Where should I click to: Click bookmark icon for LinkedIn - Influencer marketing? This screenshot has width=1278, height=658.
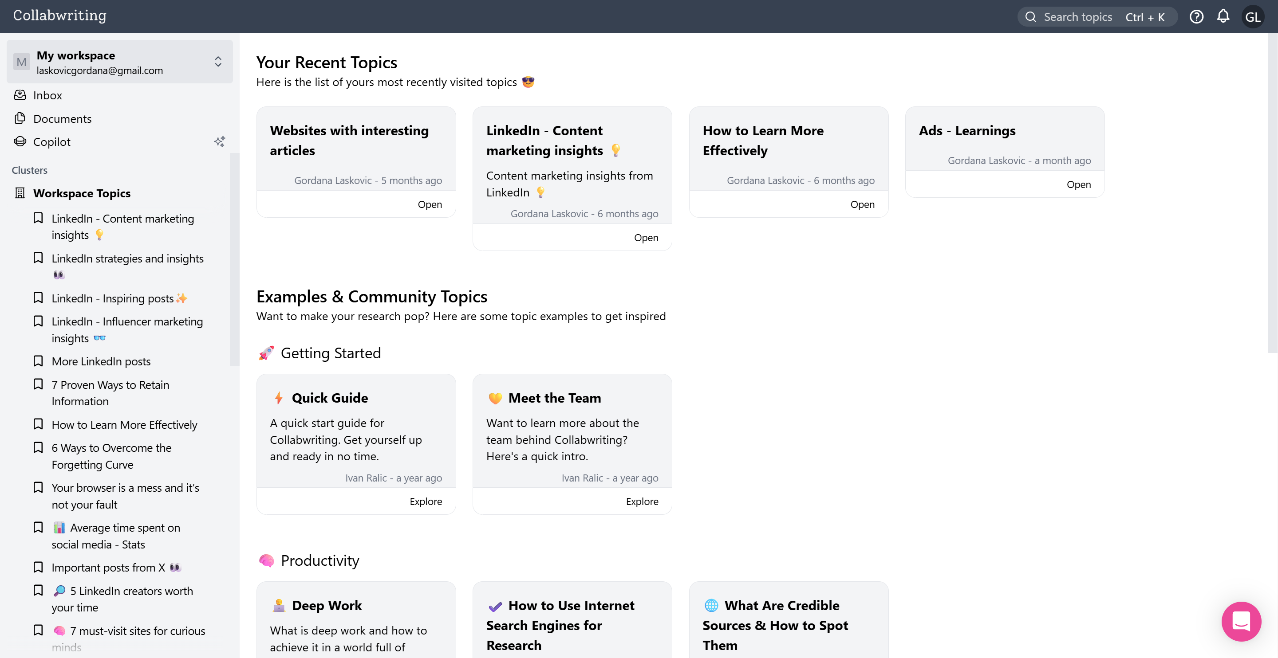[38, 321]
